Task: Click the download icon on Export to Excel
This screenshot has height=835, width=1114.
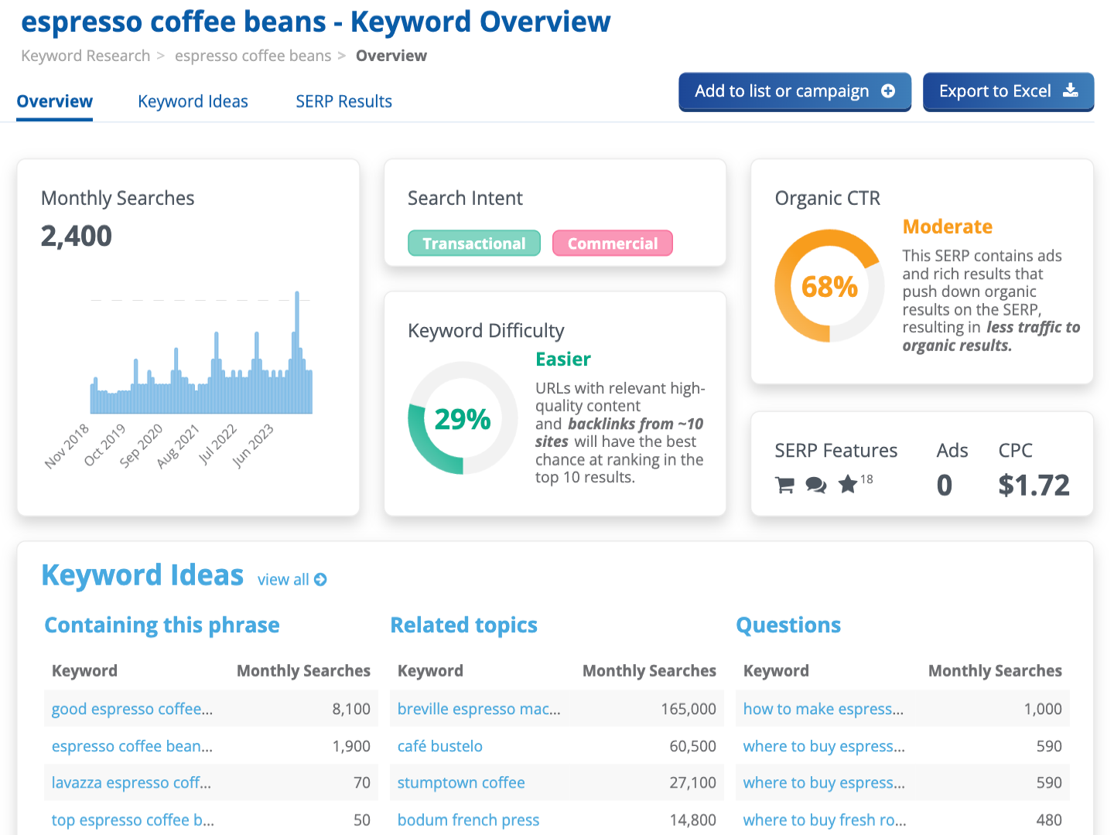Action: pyautogui.click(x=1071, y=91)
